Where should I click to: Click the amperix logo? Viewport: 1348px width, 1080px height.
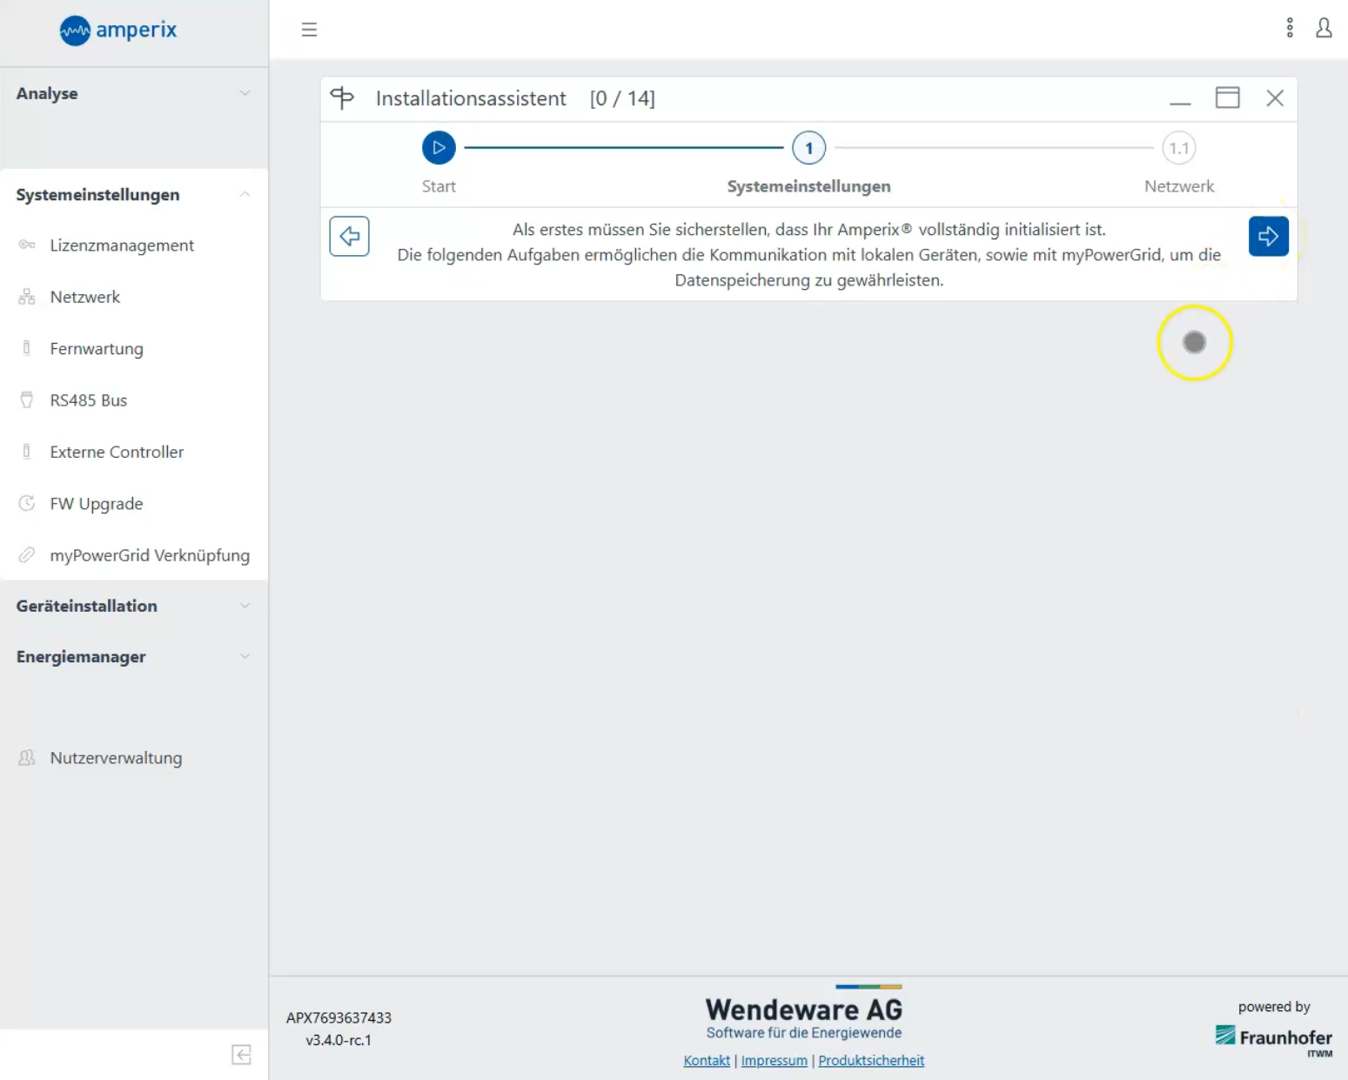118,30
